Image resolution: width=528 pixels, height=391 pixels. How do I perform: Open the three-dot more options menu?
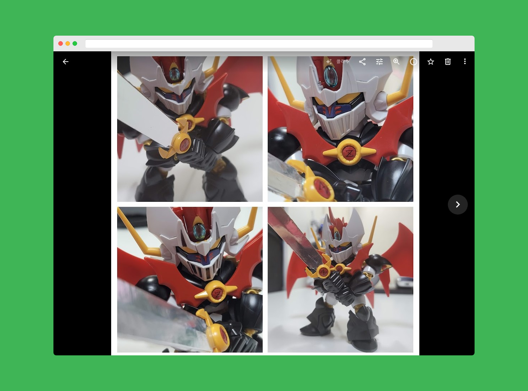click(x=465, y=62)
